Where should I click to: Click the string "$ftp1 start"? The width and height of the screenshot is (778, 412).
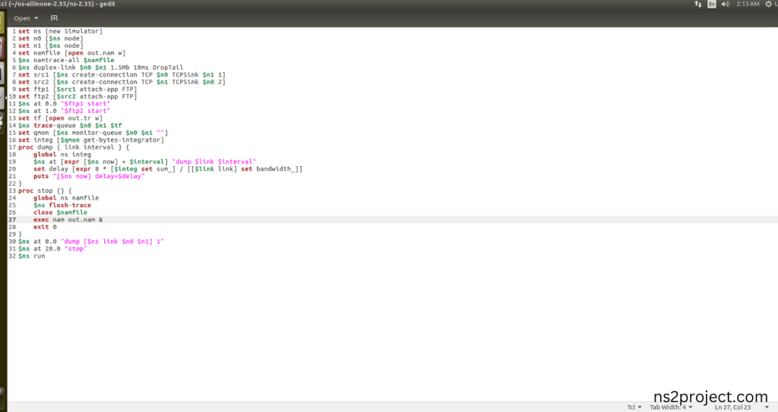[x=85, y=104]
